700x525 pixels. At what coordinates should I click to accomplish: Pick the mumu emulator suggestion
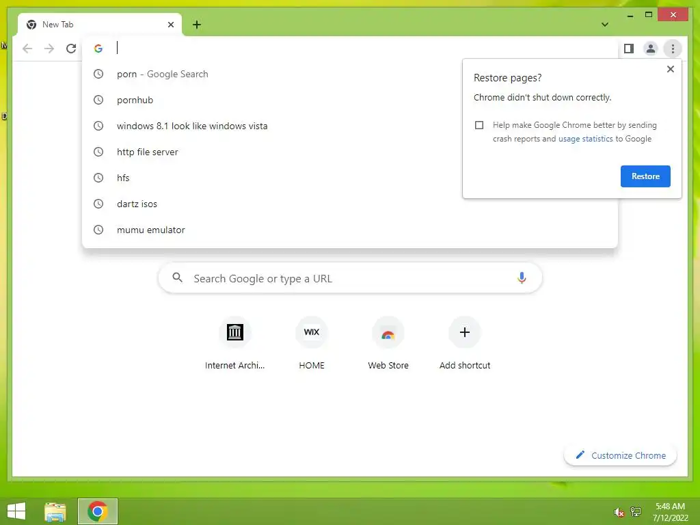tap(350, 230)
